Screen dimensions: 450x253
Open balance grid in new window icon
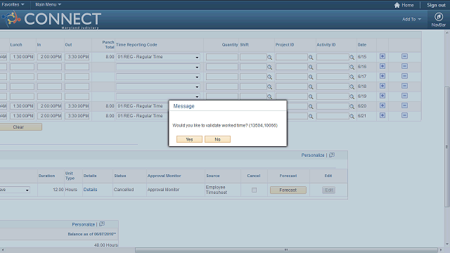click(102, 224)
